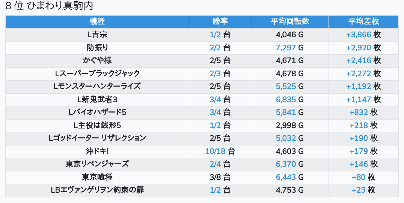Click the +2,920 difference for 防振り
This screenshot has width=404, height=203.
tap(359, 48)
